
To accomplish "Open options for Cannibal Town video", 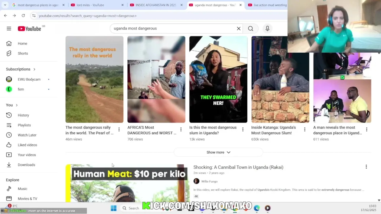I will tap(366, 167).
